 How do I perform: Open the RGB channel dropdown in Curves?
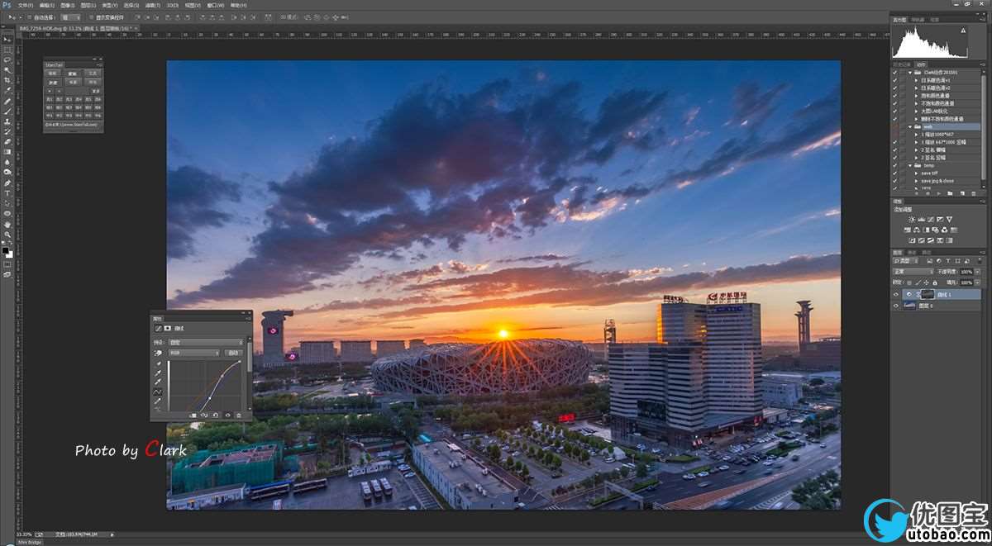[x=193, y=354]
